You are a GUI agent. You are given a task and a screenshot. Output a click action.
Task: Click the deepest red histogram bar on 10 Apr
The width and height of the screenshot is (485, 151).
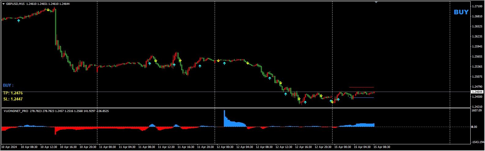55,131
